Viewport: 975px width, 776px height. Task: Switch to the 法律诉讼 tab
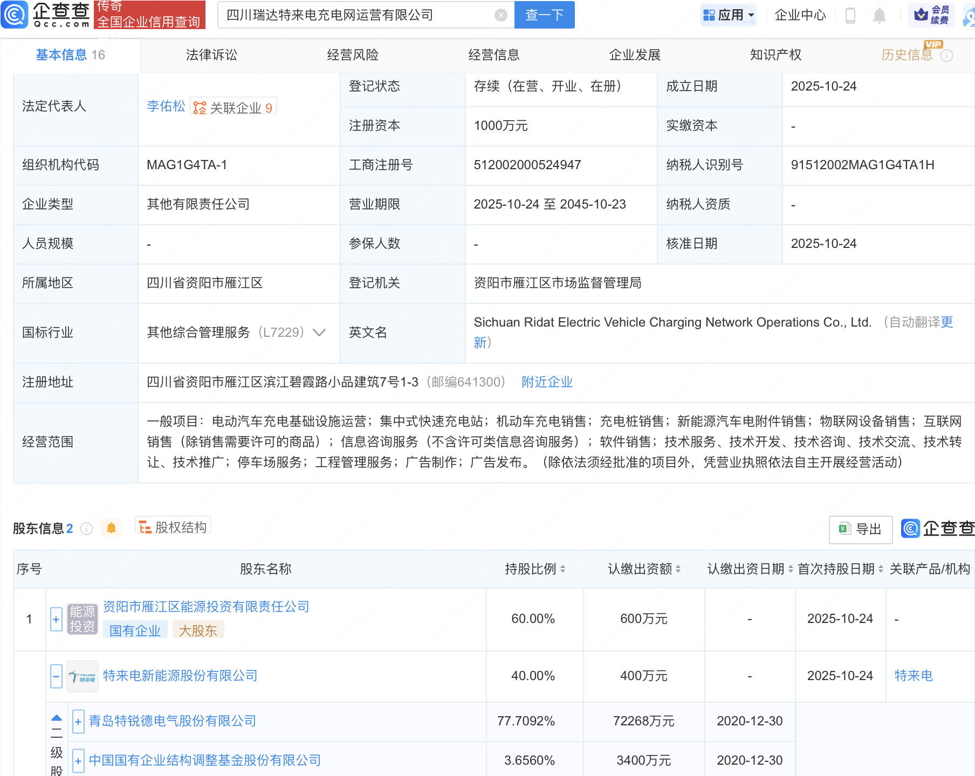(211, 55)
